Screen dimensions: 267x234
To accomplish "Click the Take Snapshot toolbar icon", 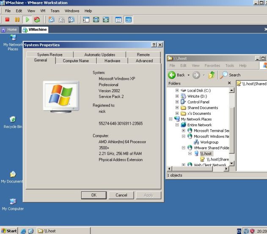I will [52, 19].
